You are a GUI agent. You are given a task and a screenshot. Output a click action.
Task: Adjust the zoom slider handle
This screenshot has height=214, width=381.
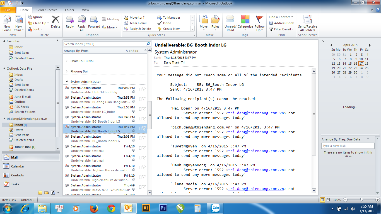coord(361,200)
